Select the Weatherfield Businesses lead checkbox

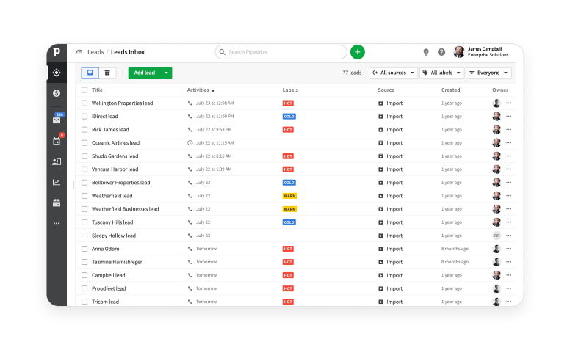[84, 209]
